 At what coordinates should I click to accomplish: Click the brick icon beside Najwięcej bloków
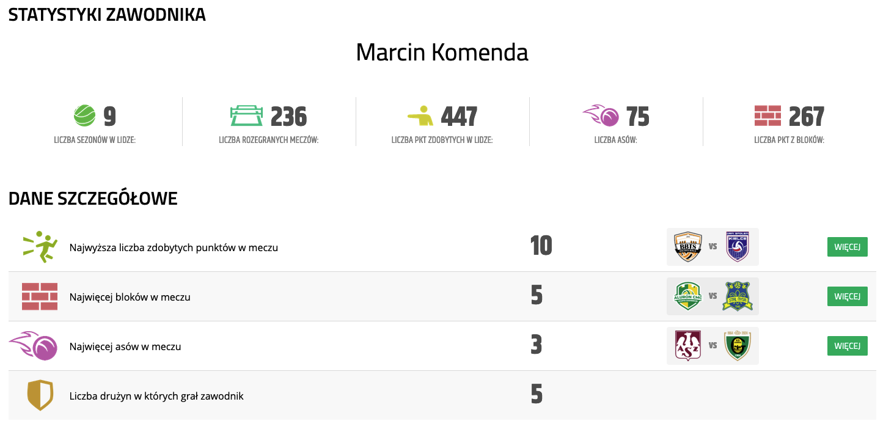coord(40,296)
